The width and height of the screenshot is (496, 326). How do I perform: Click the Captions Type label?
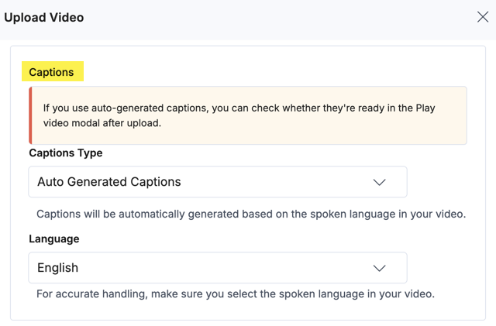[66, 153]
